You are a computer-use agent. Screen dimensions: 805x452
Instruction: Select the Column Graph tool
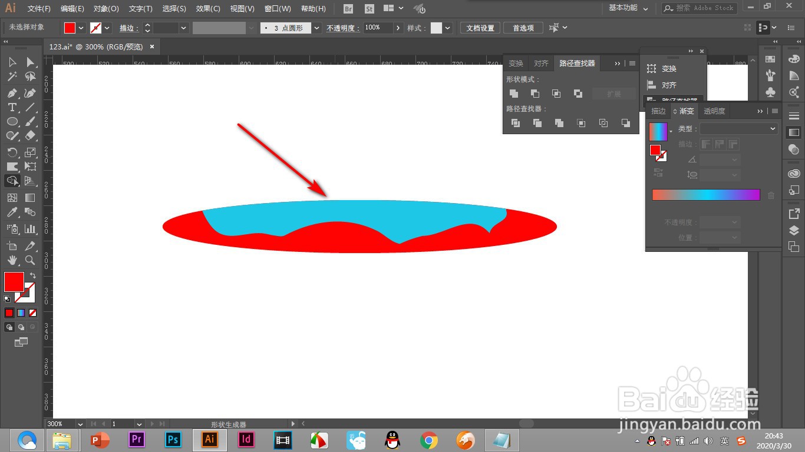[x=30, y=228]
